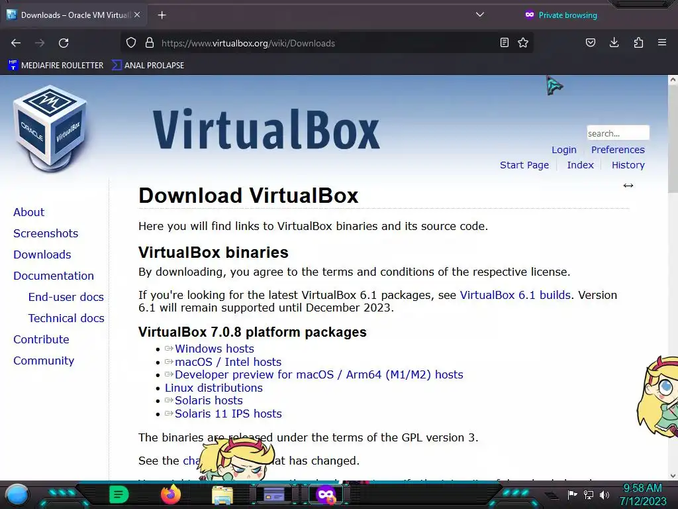678x509 pixels.
Task: Open About in the sidebar
Action: [29, 212]
